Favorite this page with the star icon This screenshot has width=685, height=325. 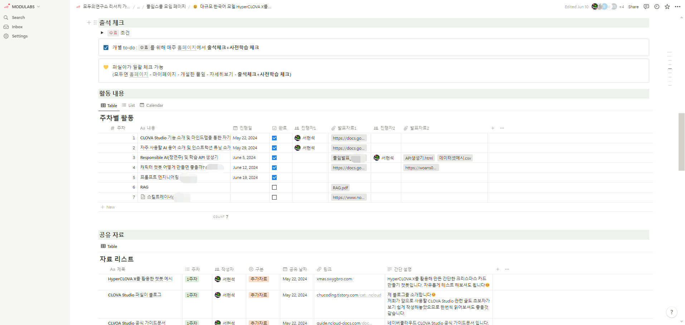click(667, 6)
